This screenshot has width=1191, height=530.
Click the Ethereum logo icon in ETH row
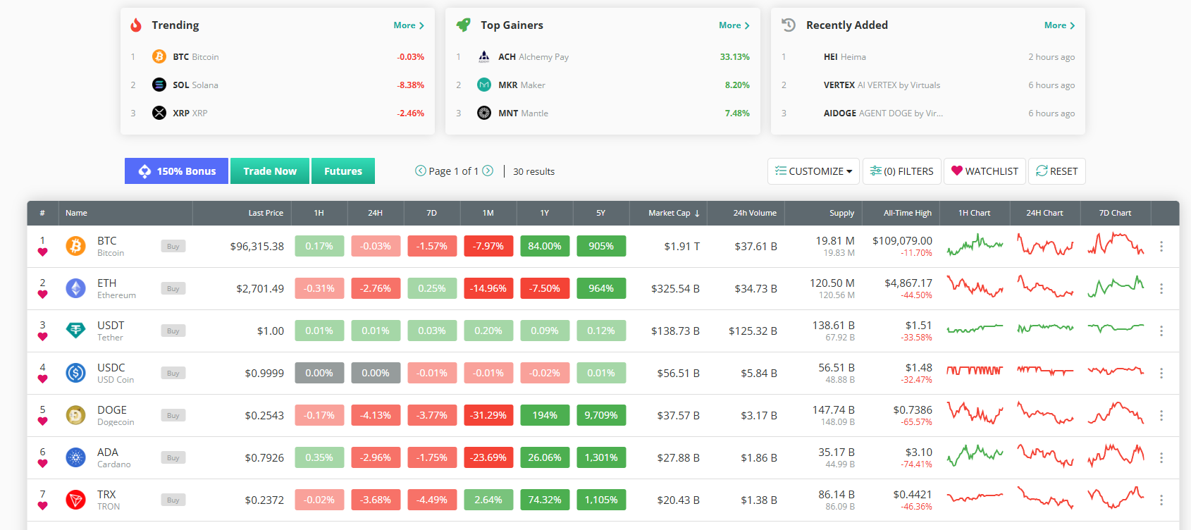point(75,288)
